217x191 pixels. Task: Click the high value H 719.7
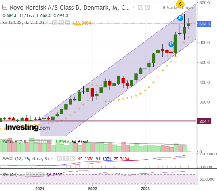coord(27,15)
